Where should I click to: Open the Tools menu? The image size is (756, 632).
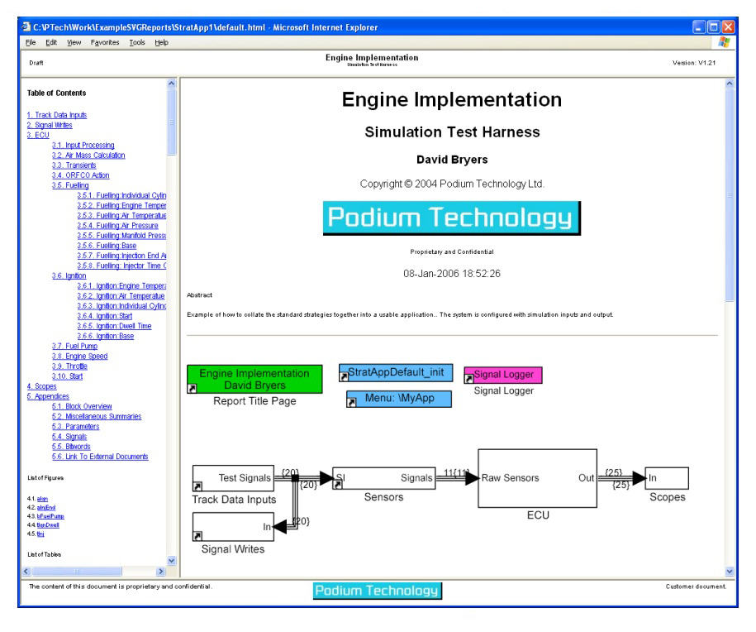(x=137, y=42)
